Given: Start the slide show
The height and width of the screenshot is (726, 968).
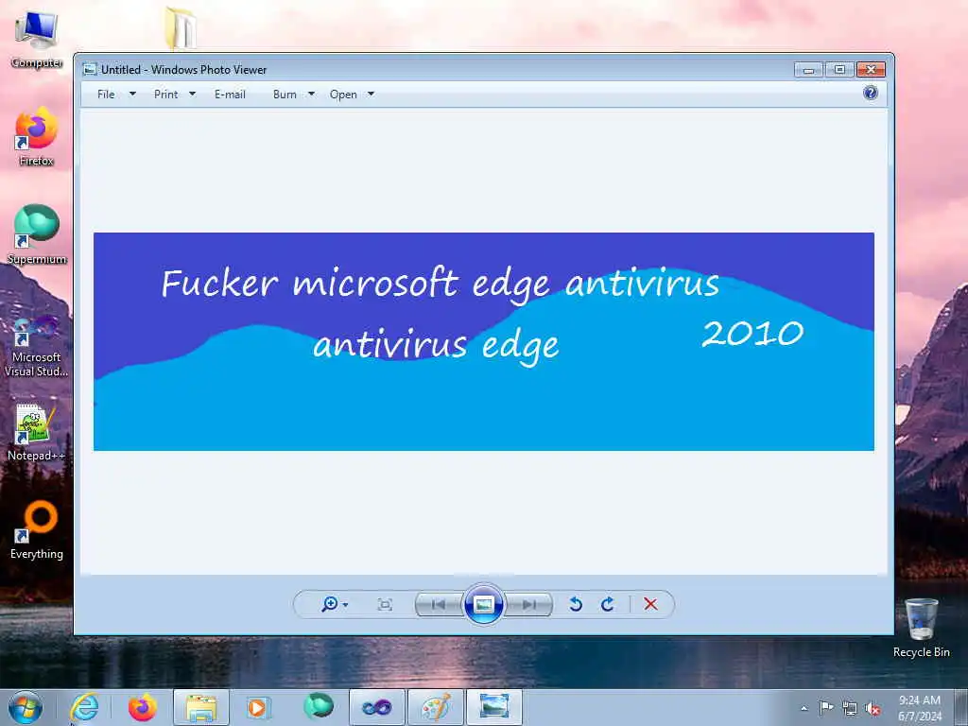Looking at the screenshot, I should (483, 604).
